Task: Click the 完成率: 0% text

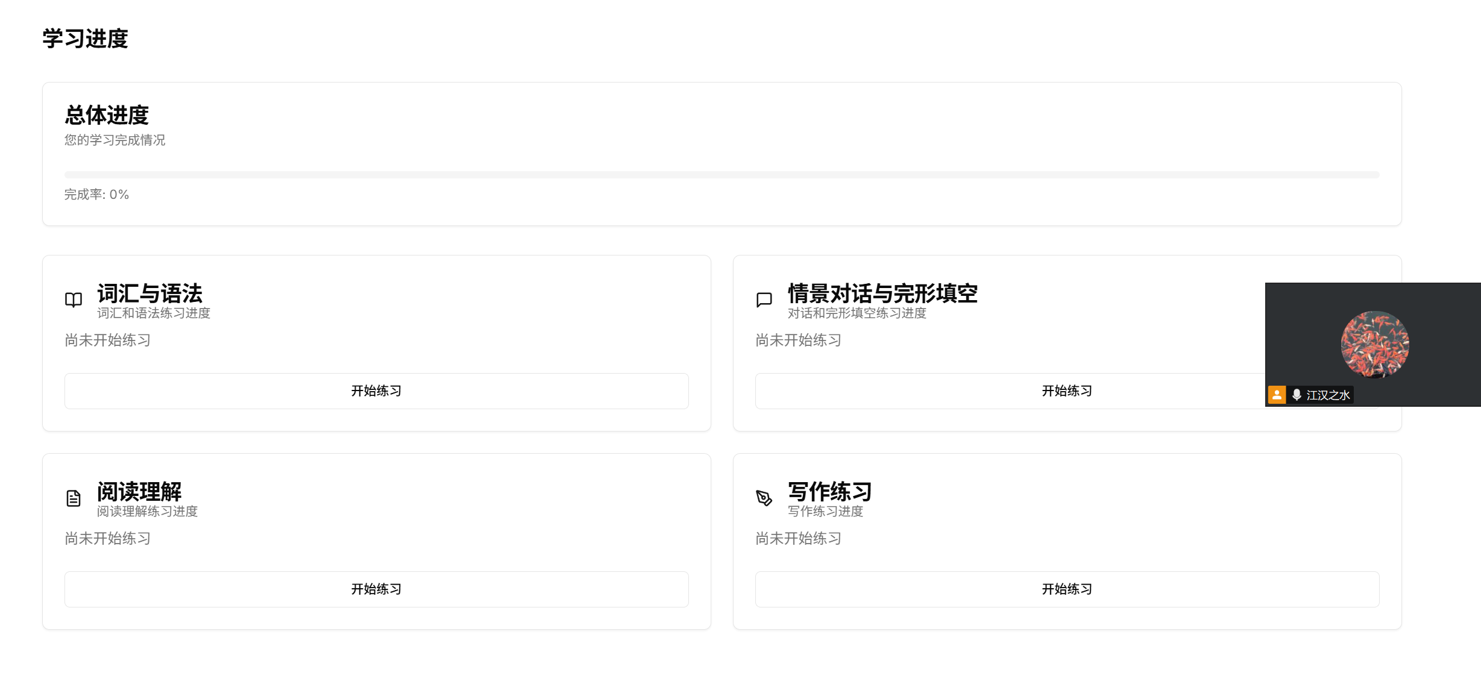Action: [x=96, y=195]
